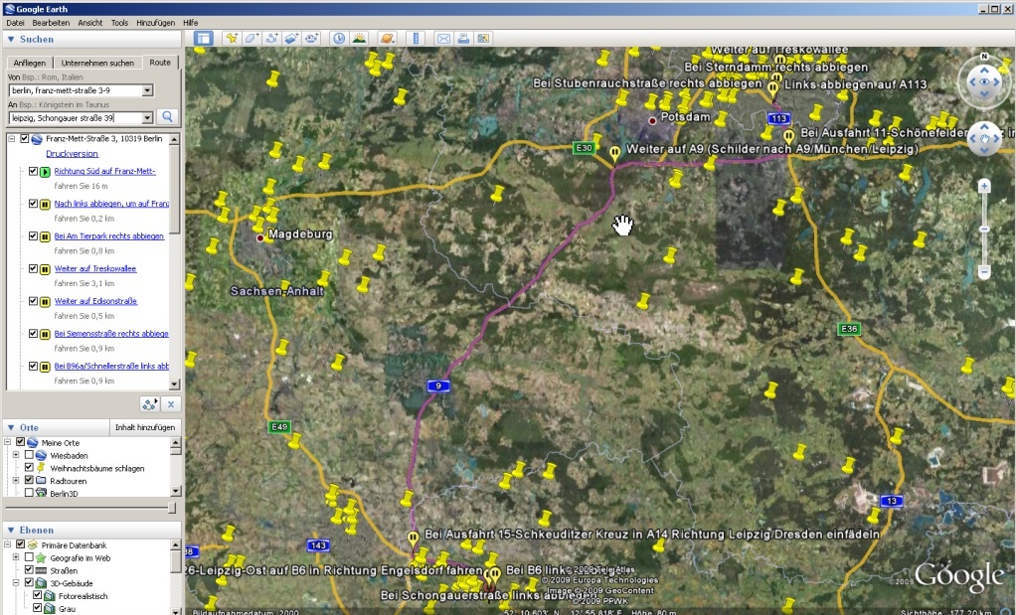The height and width of the screenshot is (615, 1016).
Task: Toggle the sidebar panel button
Action: [x=204, y=39]
